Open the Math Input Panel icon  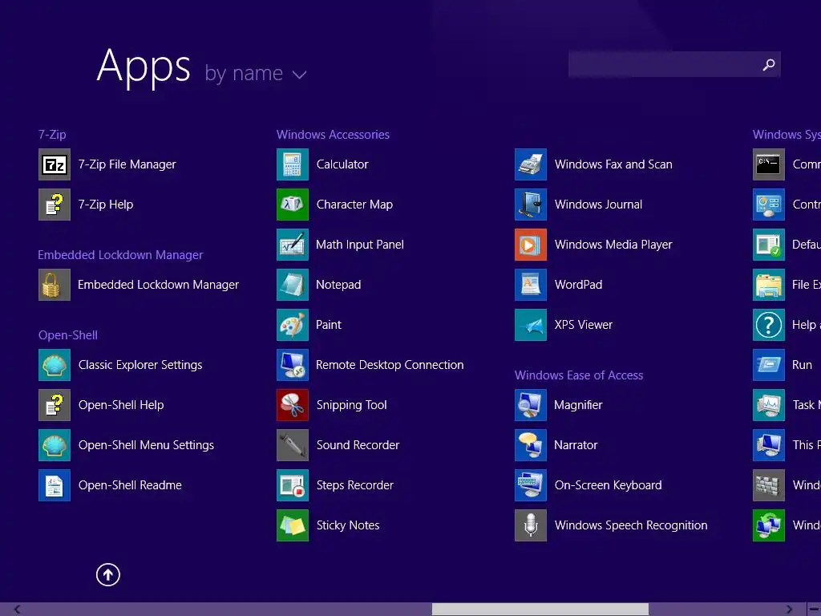(x=293, y=245)
